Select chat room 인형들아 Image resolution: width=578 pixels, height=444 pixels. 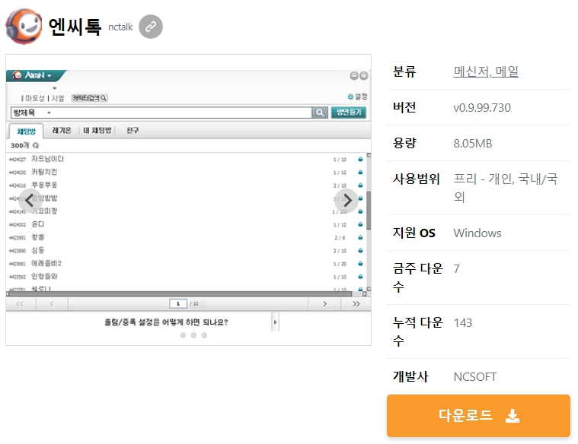coord(44,276)
